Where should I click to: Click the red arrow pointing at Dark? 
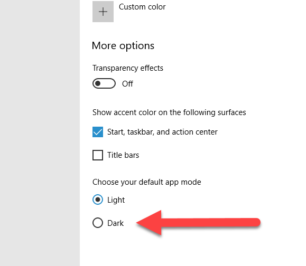[198, 223]
